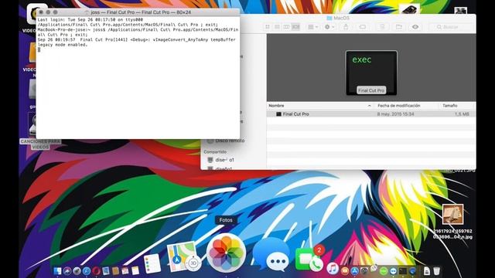495x278 pixels.
Task: Open FaceTime icon with red badge
Action: point(309,259)
